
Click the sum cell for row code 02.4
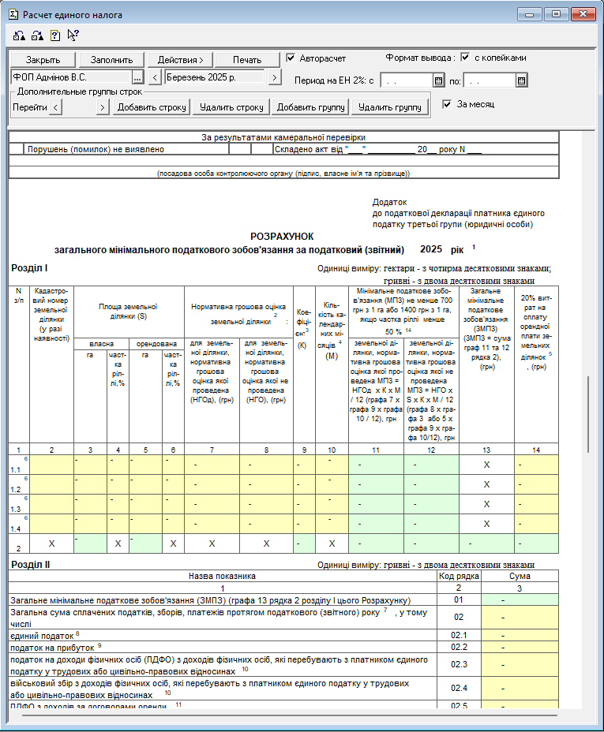(520, 688)
